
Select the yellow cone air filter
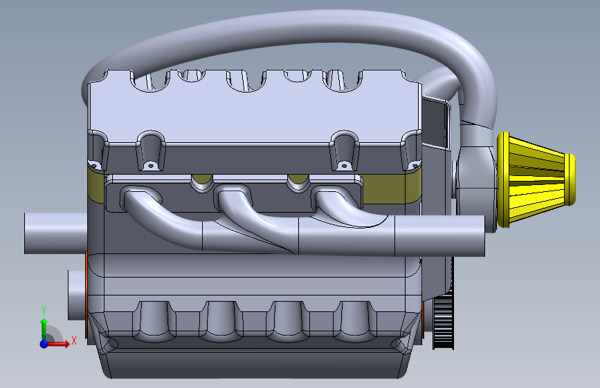coord(536,180)
